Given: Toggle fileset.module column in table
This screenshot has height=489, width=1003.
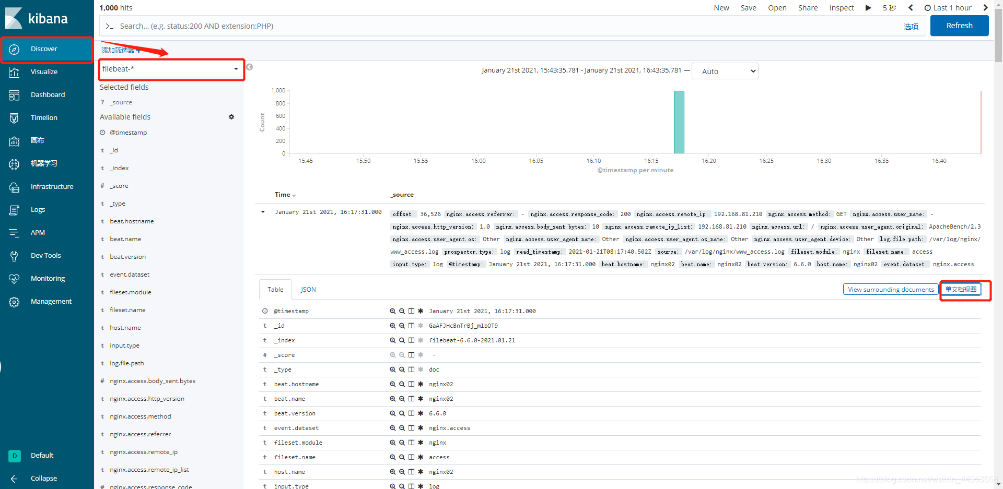Looking at the screenshot, I should coord(411,443).
